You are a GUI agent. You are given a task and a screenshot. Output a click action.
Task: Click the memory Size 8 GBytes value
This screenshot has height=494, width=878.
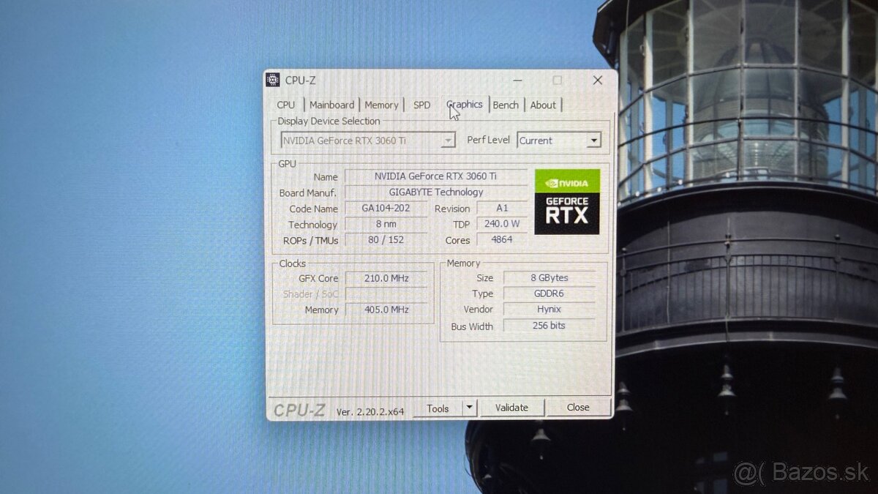549,278
